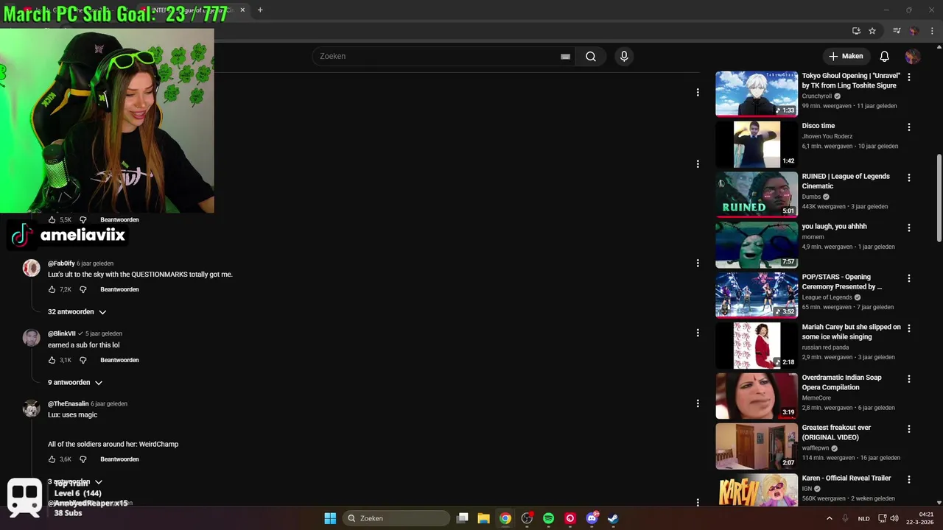Open more options for Overdramatic Indian Soap video
This screenshot has height=530, width=943.
click(909, 378)
